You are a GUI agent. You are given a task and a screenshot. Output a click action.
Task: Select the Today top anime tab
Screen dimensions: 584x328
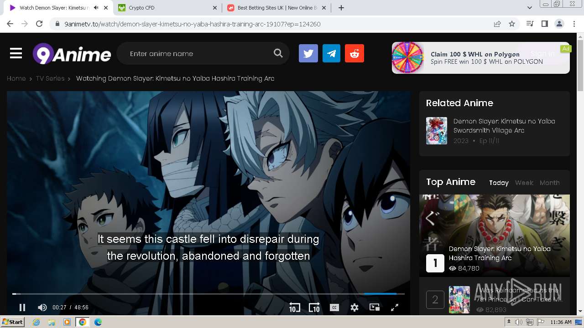coord(499,183)
